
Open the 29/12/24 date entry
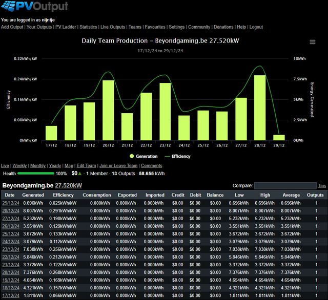click(x=11, y=203)
